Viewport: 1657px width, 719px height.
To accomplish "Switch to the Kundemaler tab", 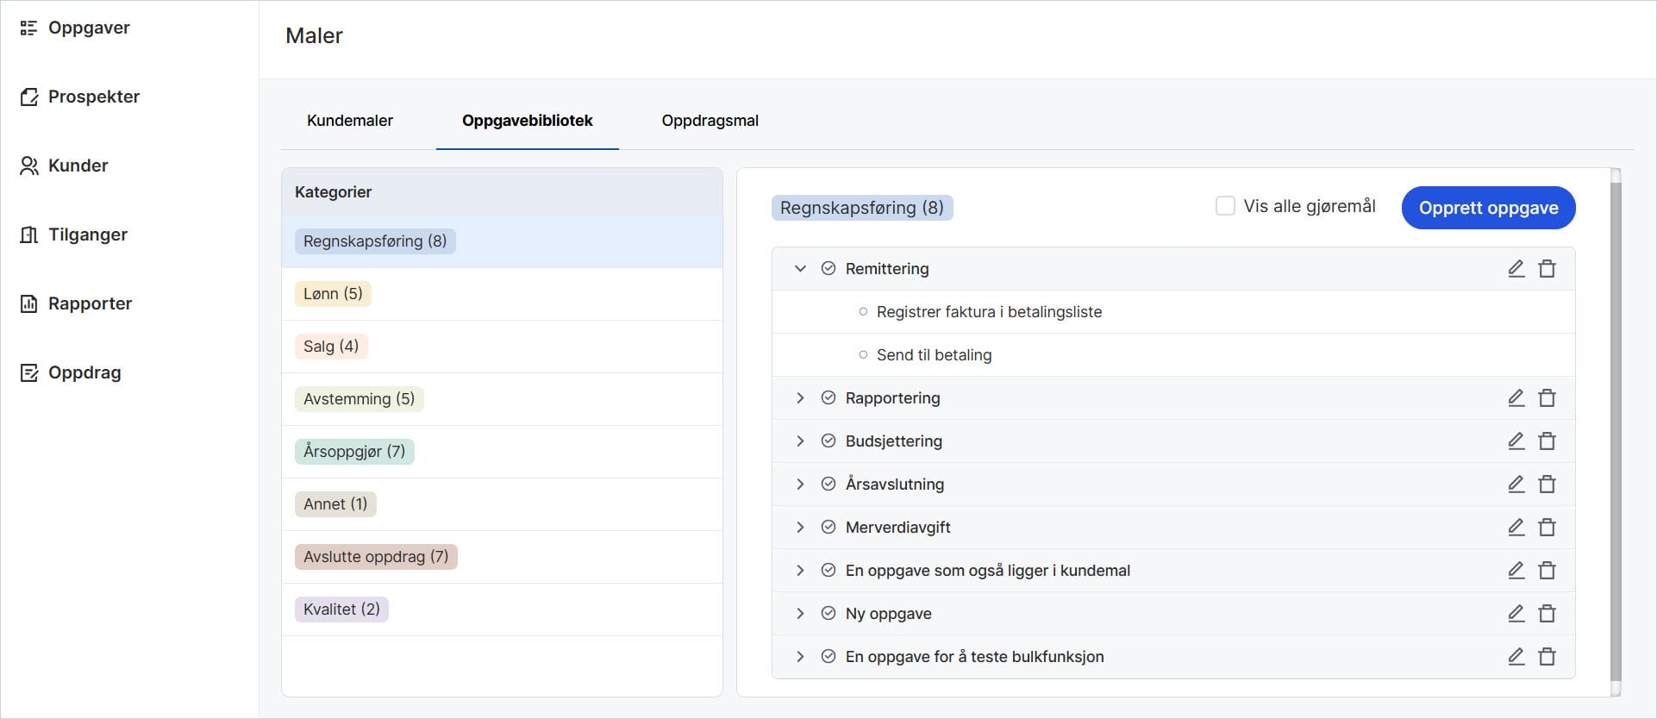I will pyautogui.click(x=349, y=121).
